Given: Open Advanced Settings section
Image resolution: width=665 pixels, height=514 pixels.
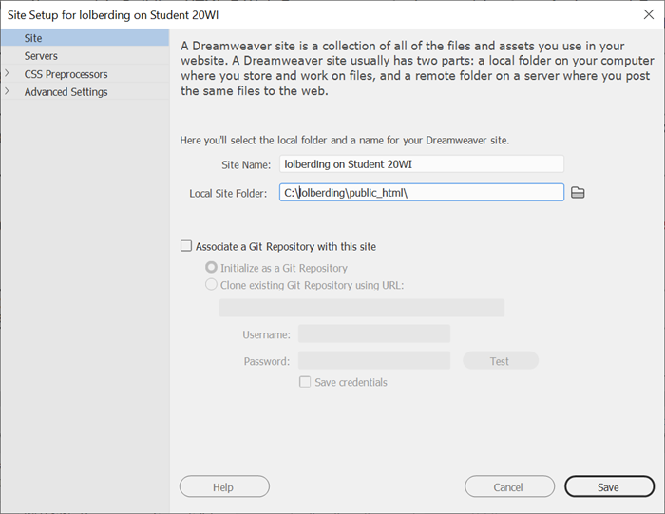Looking at the screenshot, I should click(x=66, y=92).
